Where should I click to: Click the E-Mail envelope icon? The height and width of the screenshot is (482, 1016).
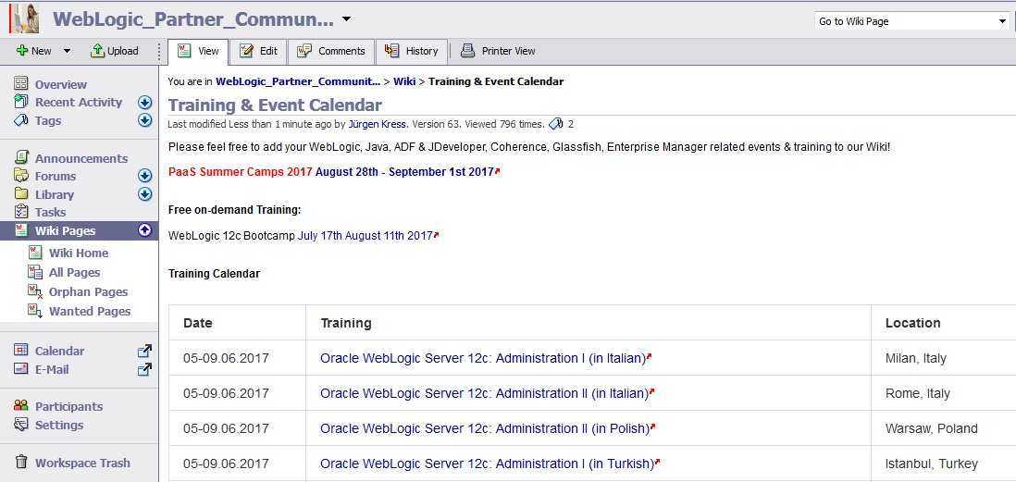click(x=21, y=368)
